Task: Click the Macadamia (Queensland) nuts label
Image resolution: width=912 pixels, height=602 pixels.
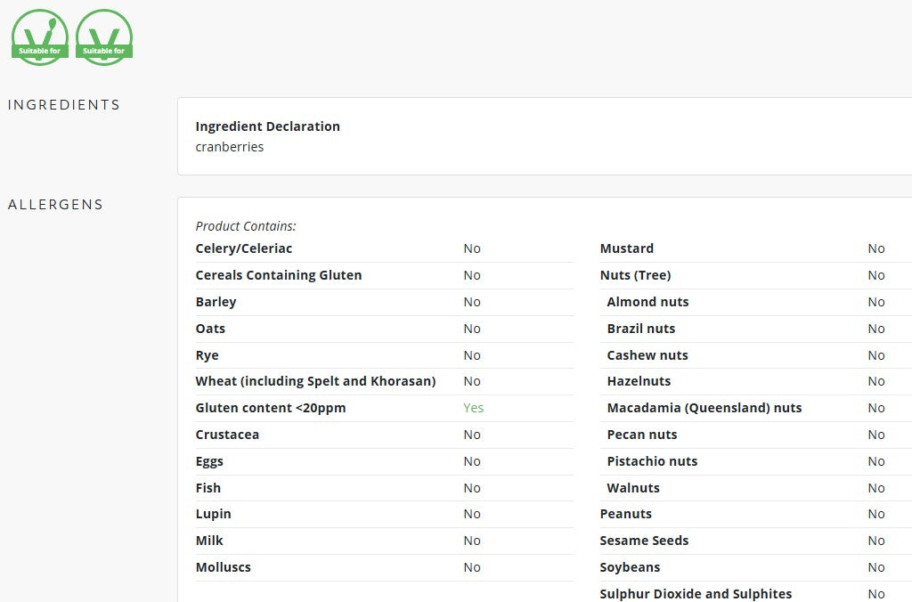Action: coord(704,408)
